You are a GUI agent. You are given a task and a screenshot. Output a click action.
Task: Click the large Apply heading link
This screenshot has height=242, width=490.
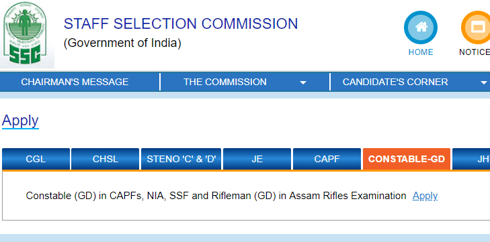[20, 121]
